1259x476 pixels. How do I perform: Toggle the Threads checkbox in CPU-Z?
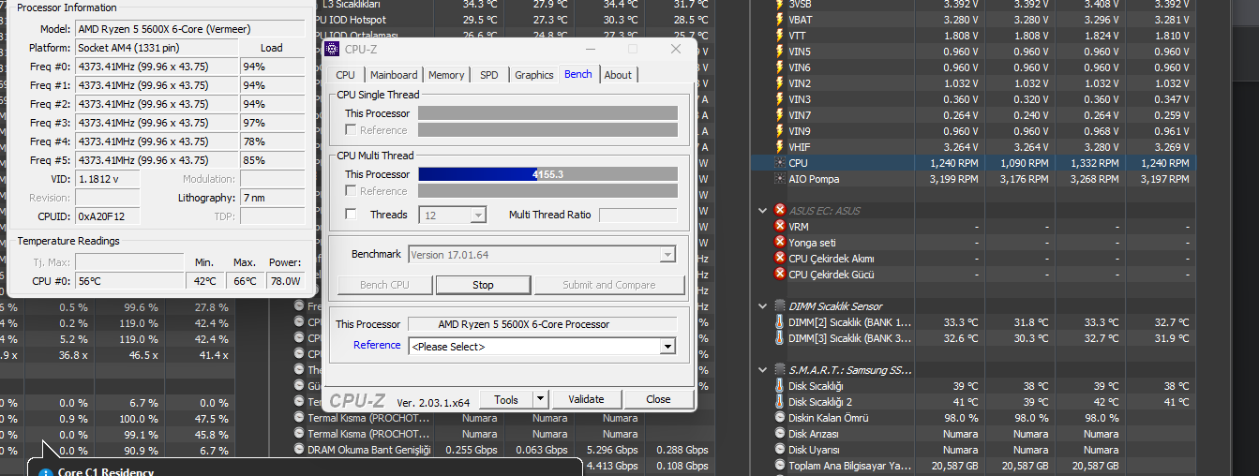click(351, 215)
